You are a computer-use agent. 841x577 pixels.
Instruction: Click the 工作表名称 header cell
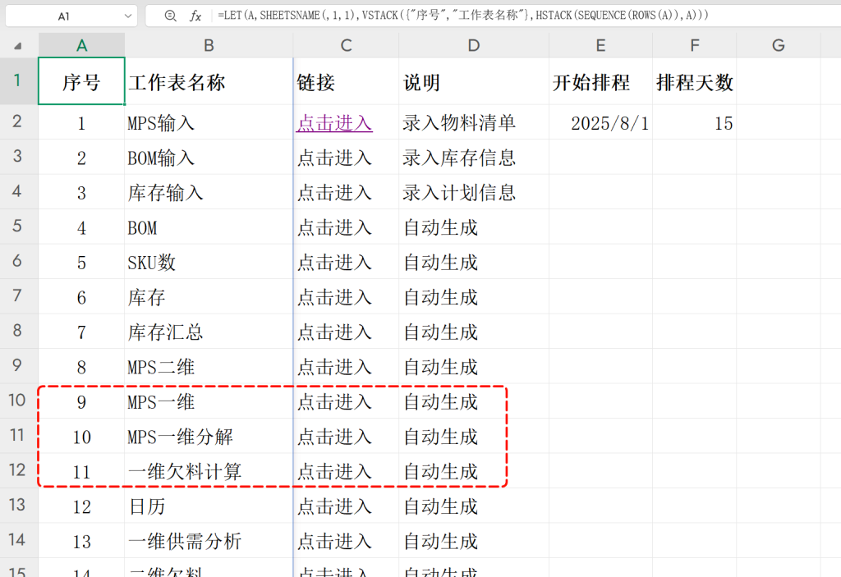(209, 81)
